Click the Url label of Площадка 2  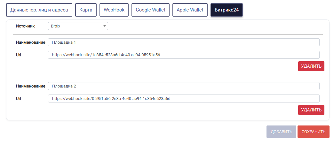click(x=19, y=98)
